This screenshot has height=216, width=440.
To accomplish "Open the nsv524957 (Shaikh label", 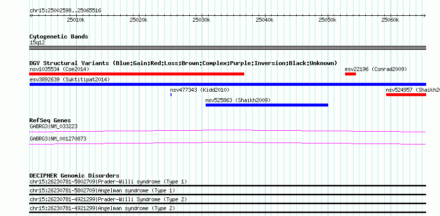I will click(413, 90).
